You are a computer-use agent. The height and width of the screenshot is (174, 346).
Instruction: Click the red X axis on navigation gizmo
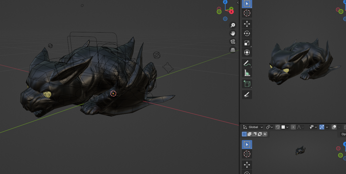(231, 12)
